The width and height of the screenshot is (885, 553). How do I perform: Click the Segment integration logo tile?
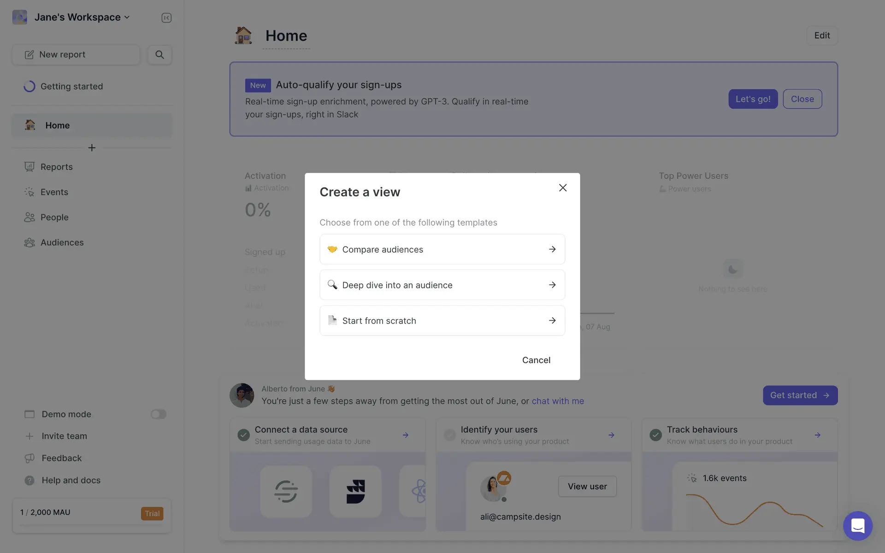coord(286,491)
